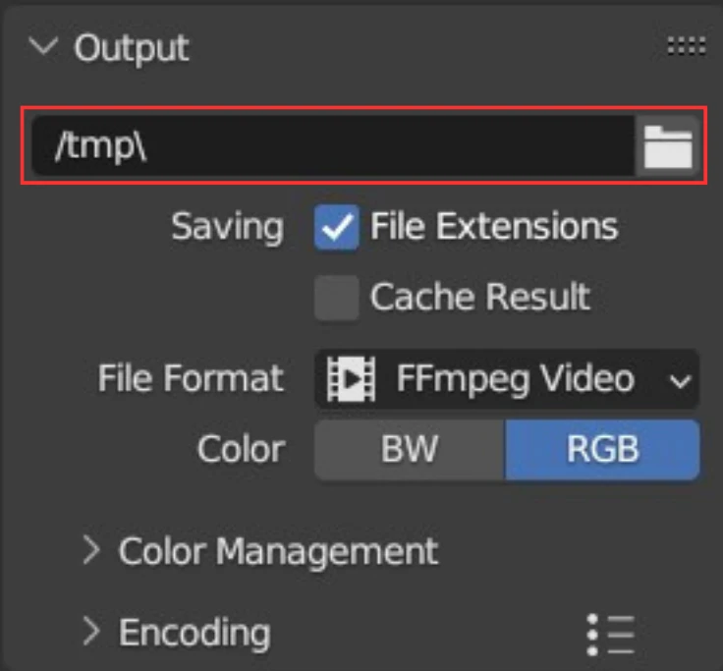723x671 pixels.
Task: Open the File Format dropdown
Action: [x=507, y=379]
